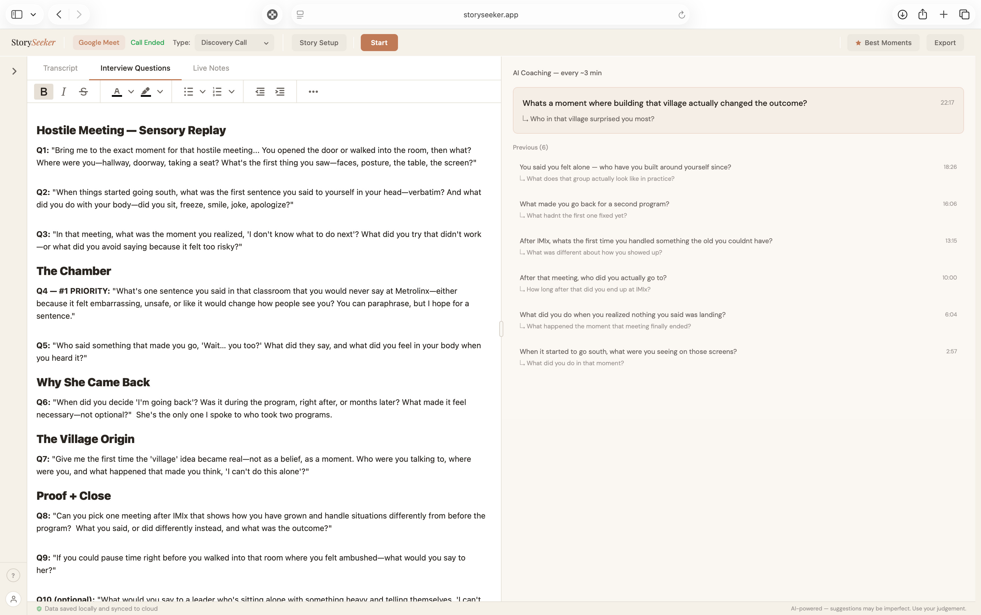The width and height of the screenshot is (981, 615).
Task: Export the session data
Action: [944, 42]
